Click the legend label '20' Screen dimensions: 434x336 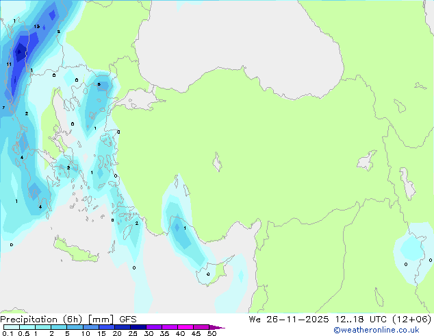117,333
